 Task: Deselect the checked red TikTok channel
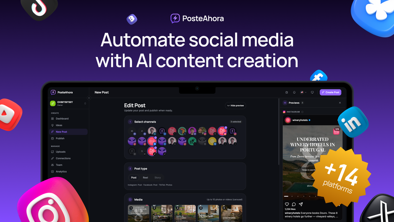tap(152, 151)
